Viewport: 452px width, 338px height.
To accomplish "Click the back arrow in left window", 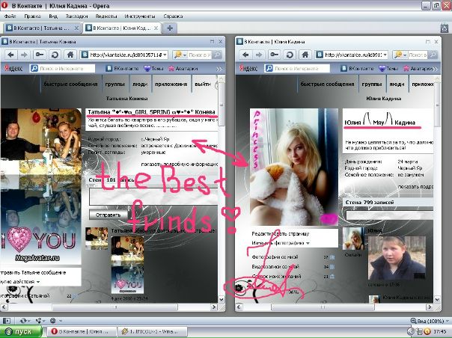I will [11, 55].
